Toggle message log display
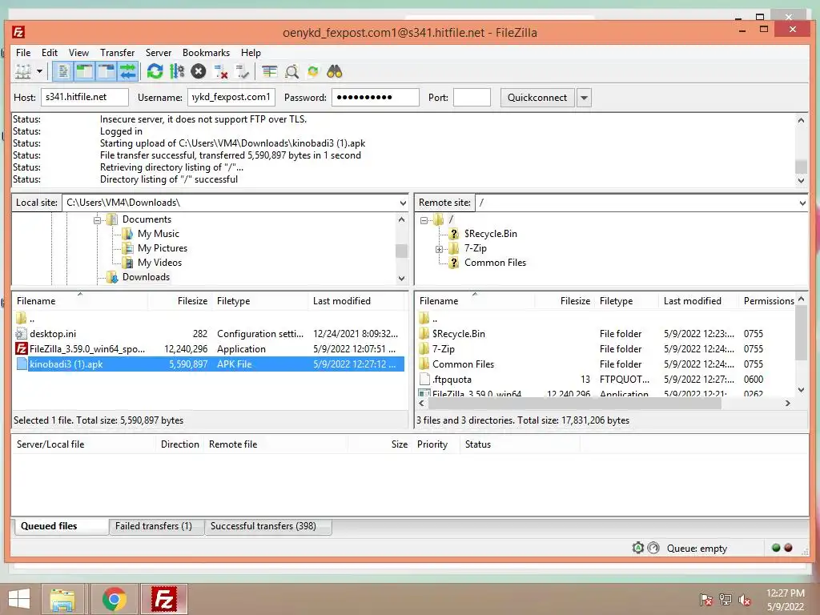 pos(62,71)
